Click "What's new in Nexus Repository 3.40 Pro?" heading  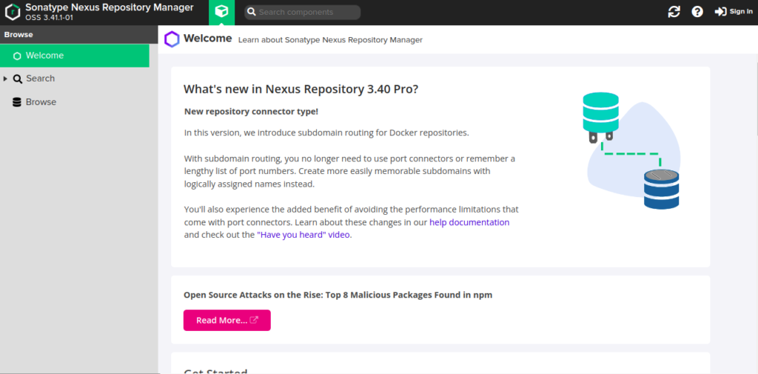(301, 90)
